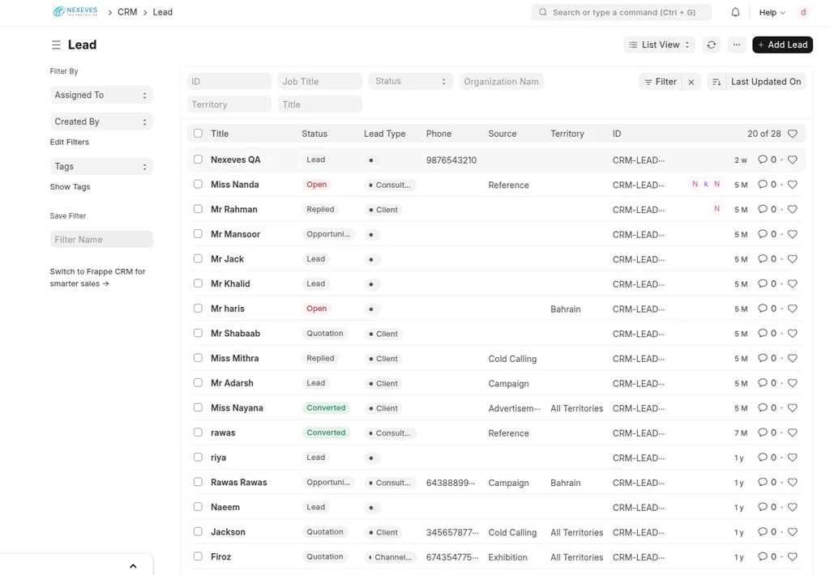830x575 pixels.
Task: Click the Nexeves logo
Action: pyautogui.click(x=75, y=11)
